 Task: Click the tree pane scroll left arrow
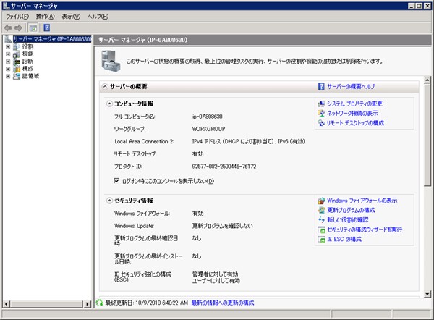6,304
